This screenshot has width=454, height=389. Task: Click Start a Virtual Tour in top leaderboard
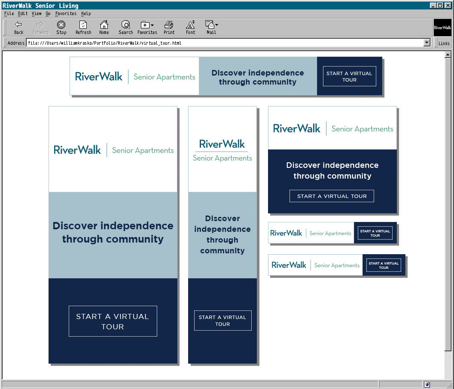coord(350,76)
